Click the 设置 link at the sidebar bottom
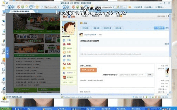Screen dimensions: 177x110 pyautogui.click(x=71, y=82)
